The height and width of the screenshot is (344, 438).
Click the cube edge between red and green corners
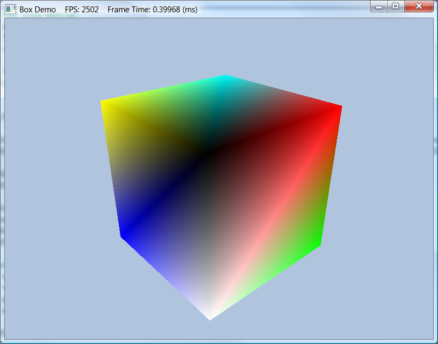click(330, 177)
